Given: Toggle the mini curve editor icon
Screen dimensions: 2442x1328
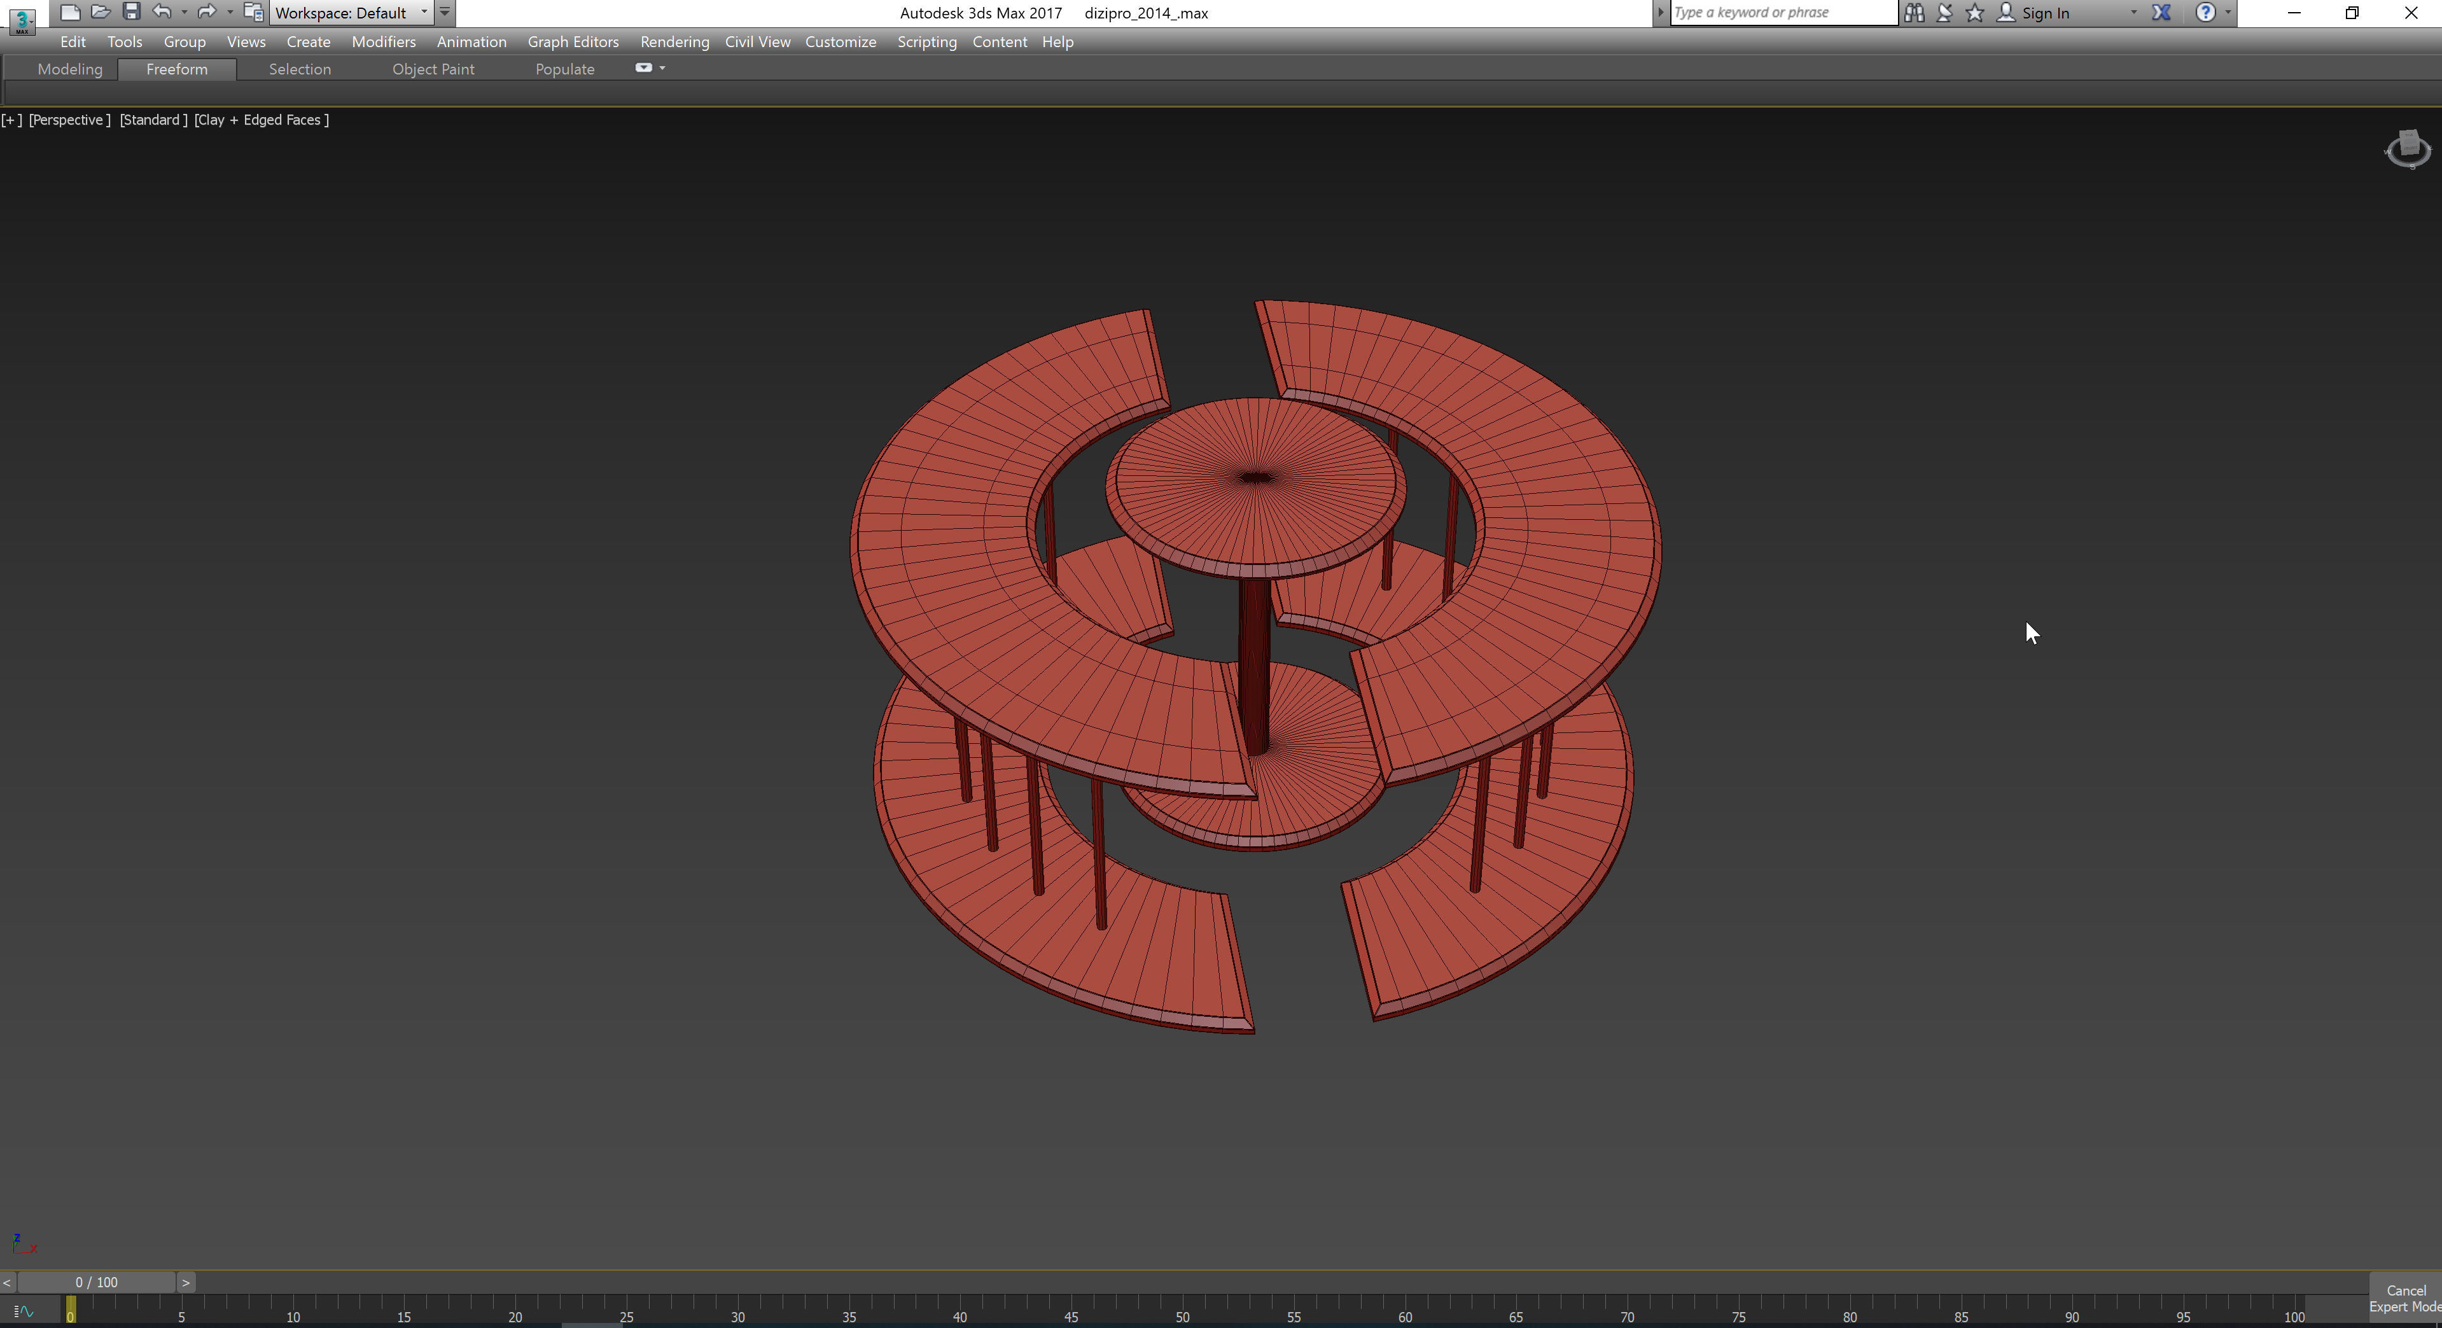Looking at the screenshot, I should click(24, 1312).
